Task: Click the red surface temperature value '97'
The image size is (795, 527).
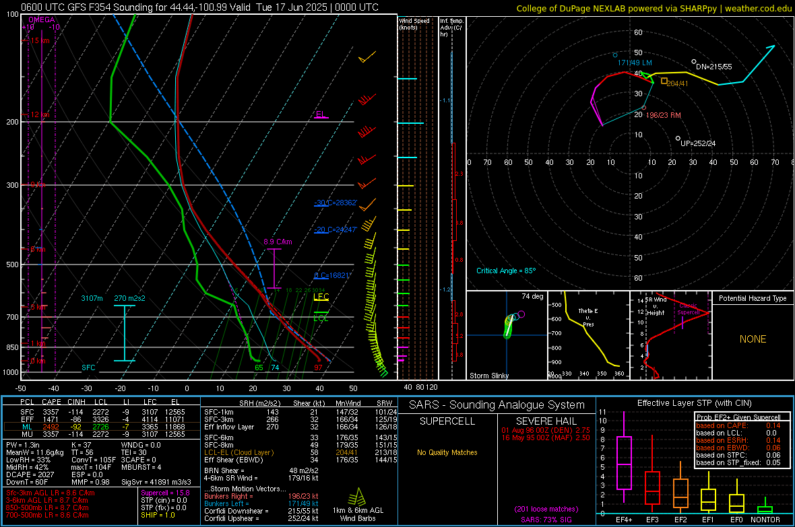Action: (x=318, y=368)
